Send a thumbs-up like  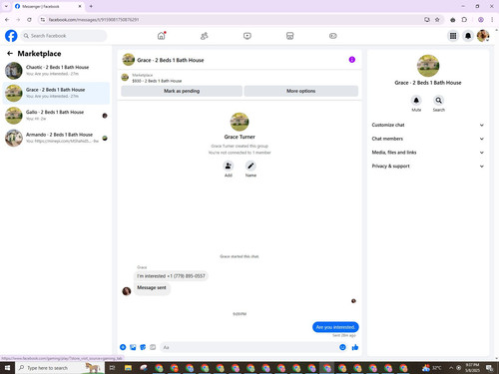355,347
